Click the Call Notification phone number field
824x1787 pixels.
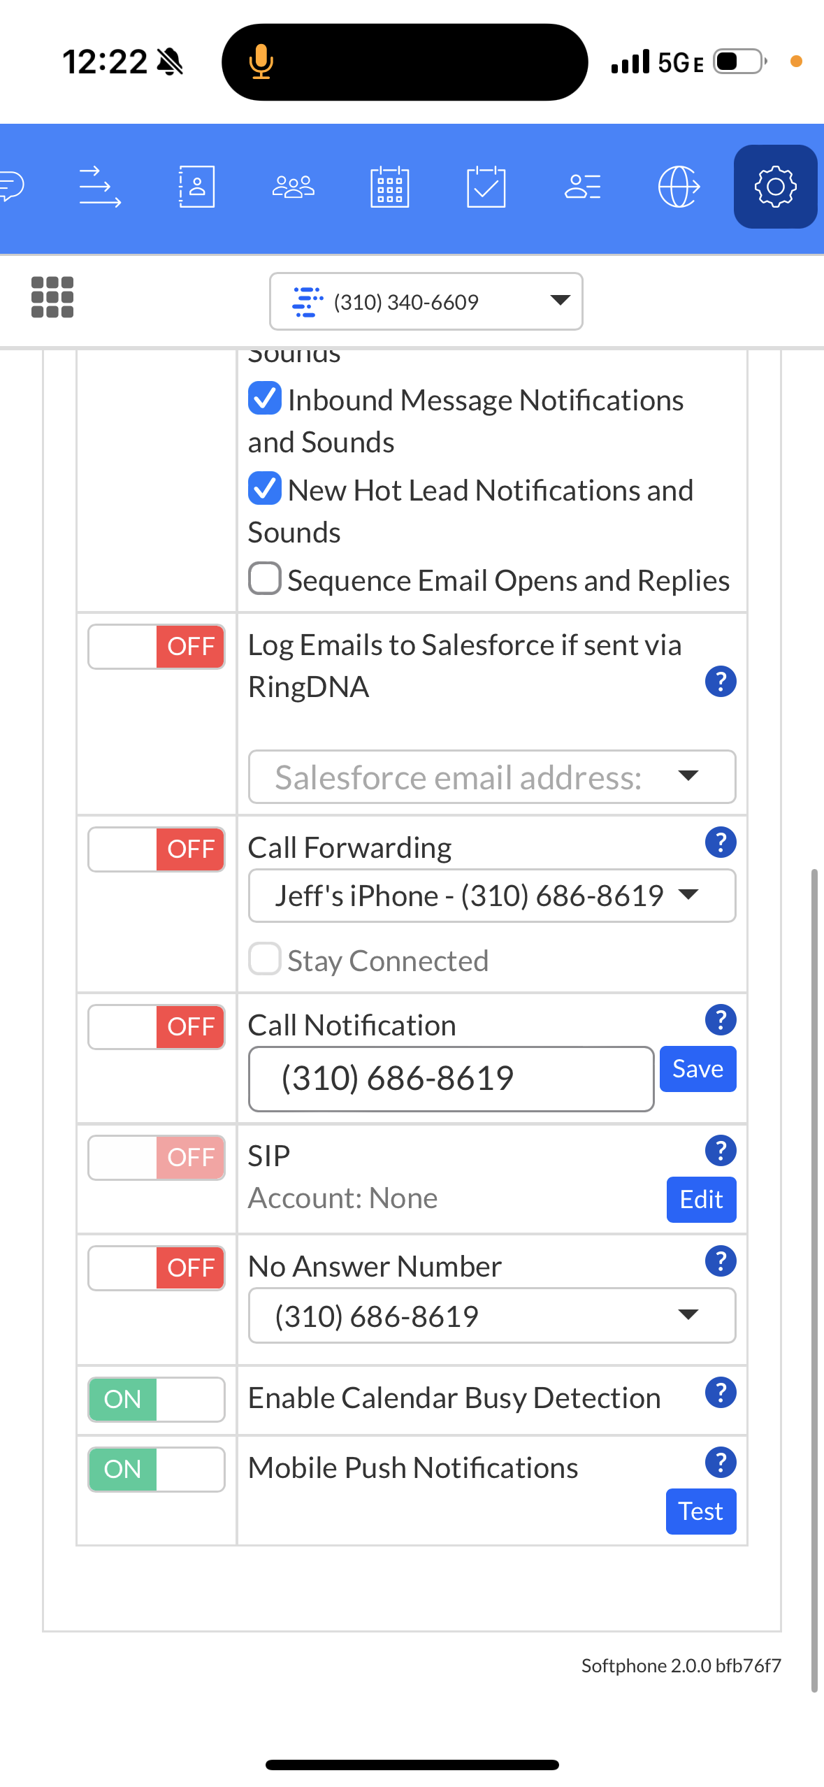tap(451, 1078)
